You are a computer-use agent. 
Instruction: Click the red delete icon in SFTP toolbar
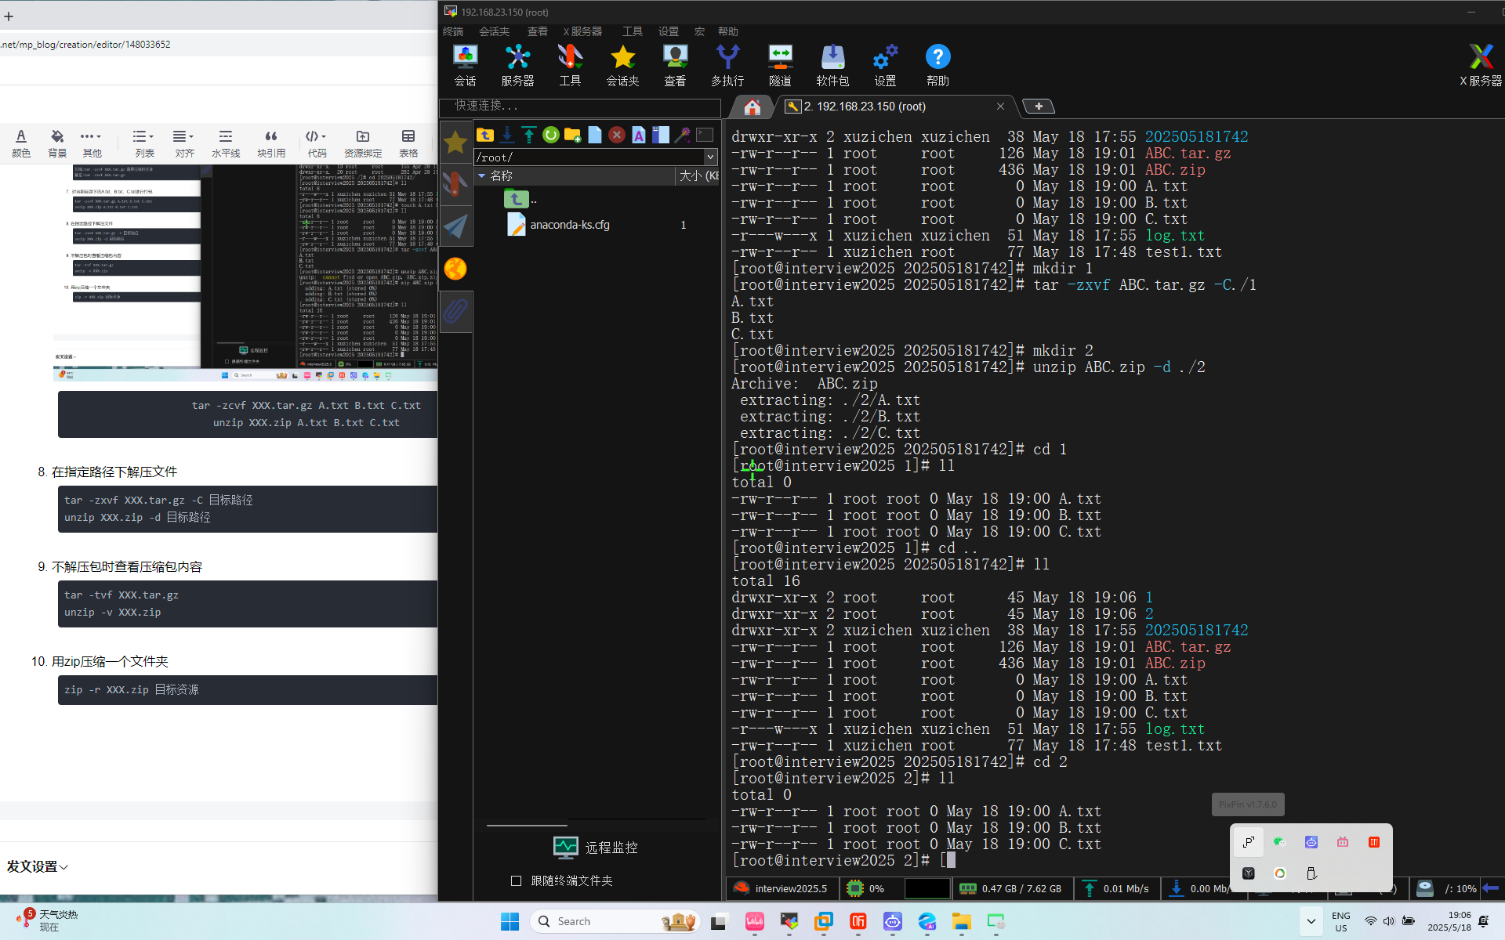click(x=617, y=135)
